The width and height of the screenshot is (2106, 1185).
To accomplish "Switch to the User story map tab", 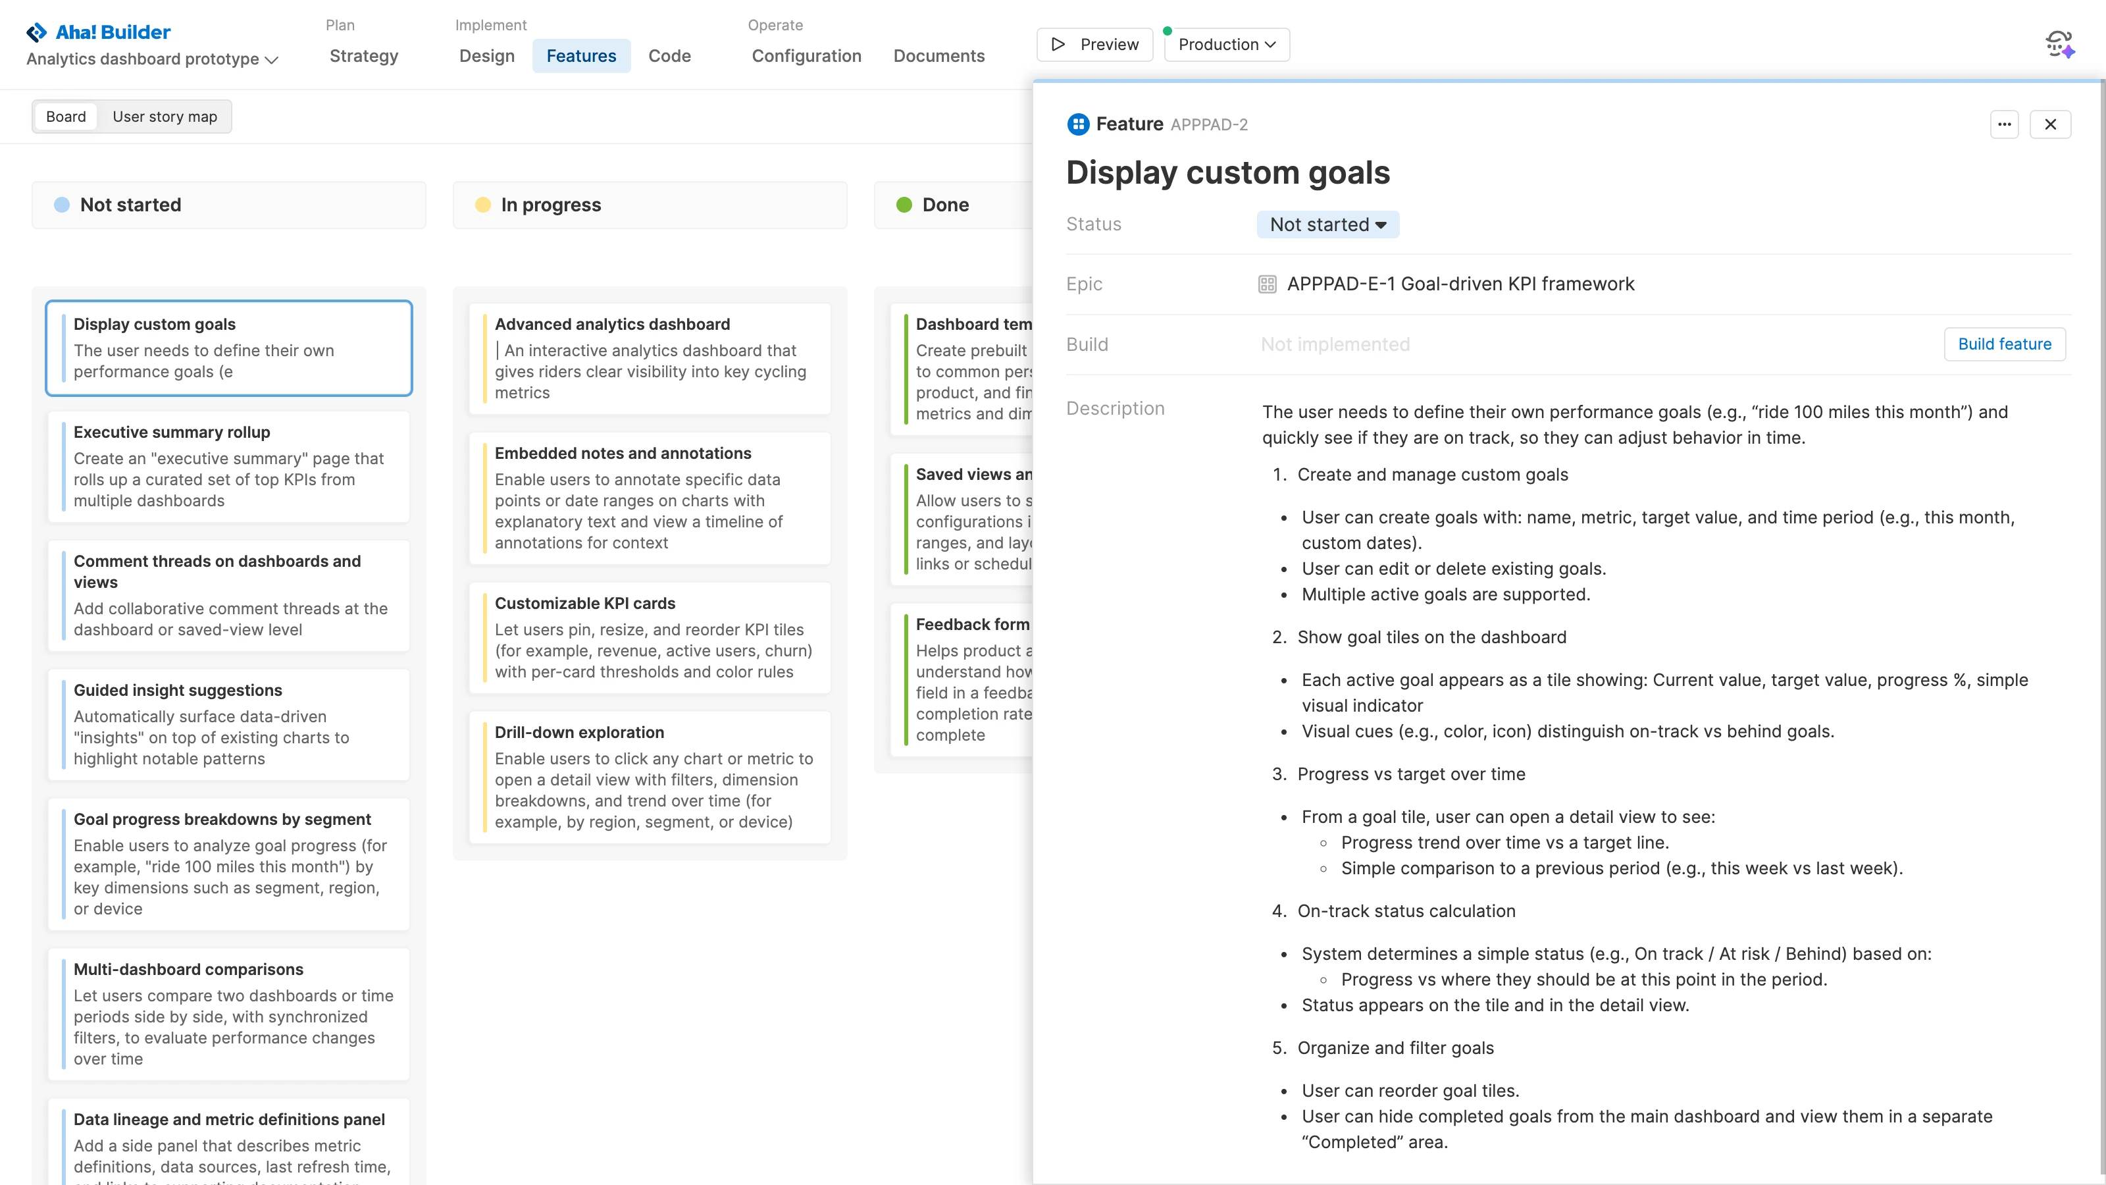I will [165, 116].
